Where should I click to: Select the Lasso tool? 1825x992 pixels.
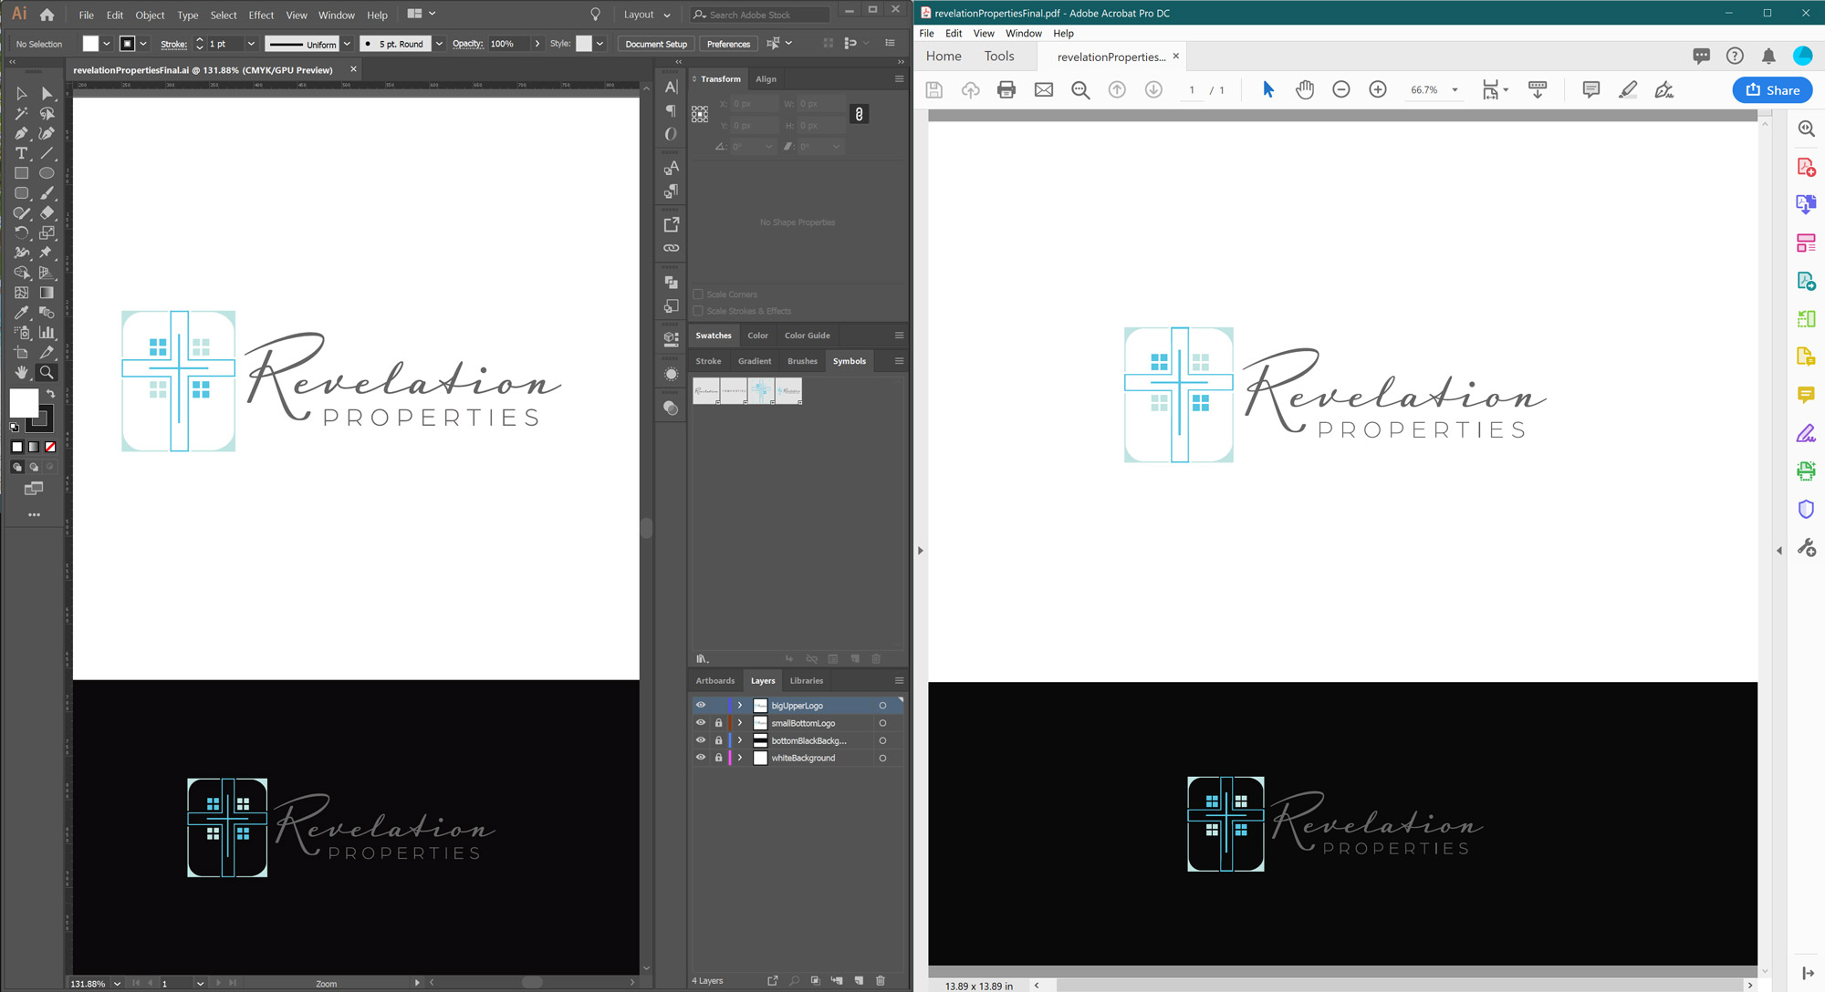click(47, 114)
